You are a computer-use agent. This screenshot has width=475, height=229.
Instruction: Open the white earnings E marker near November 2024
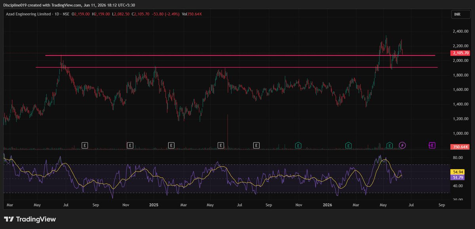coord(130,145)
